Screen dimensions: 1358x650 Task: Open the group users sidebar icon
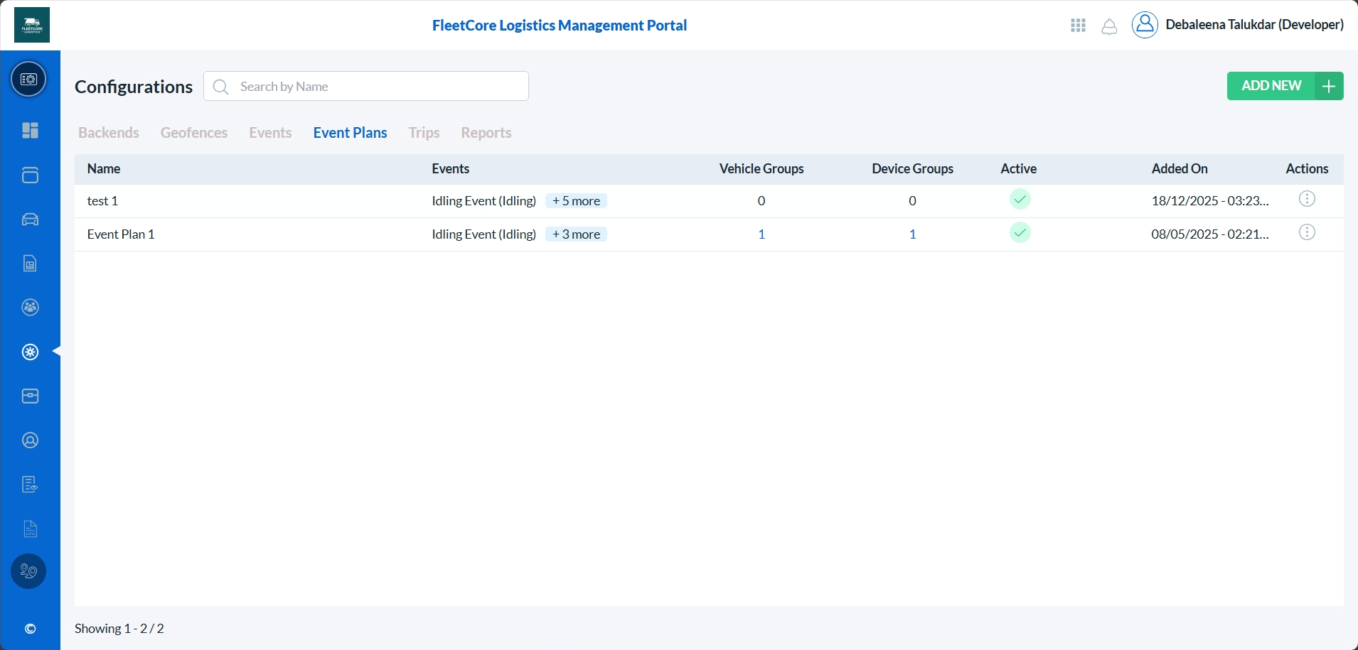(30, 308)
